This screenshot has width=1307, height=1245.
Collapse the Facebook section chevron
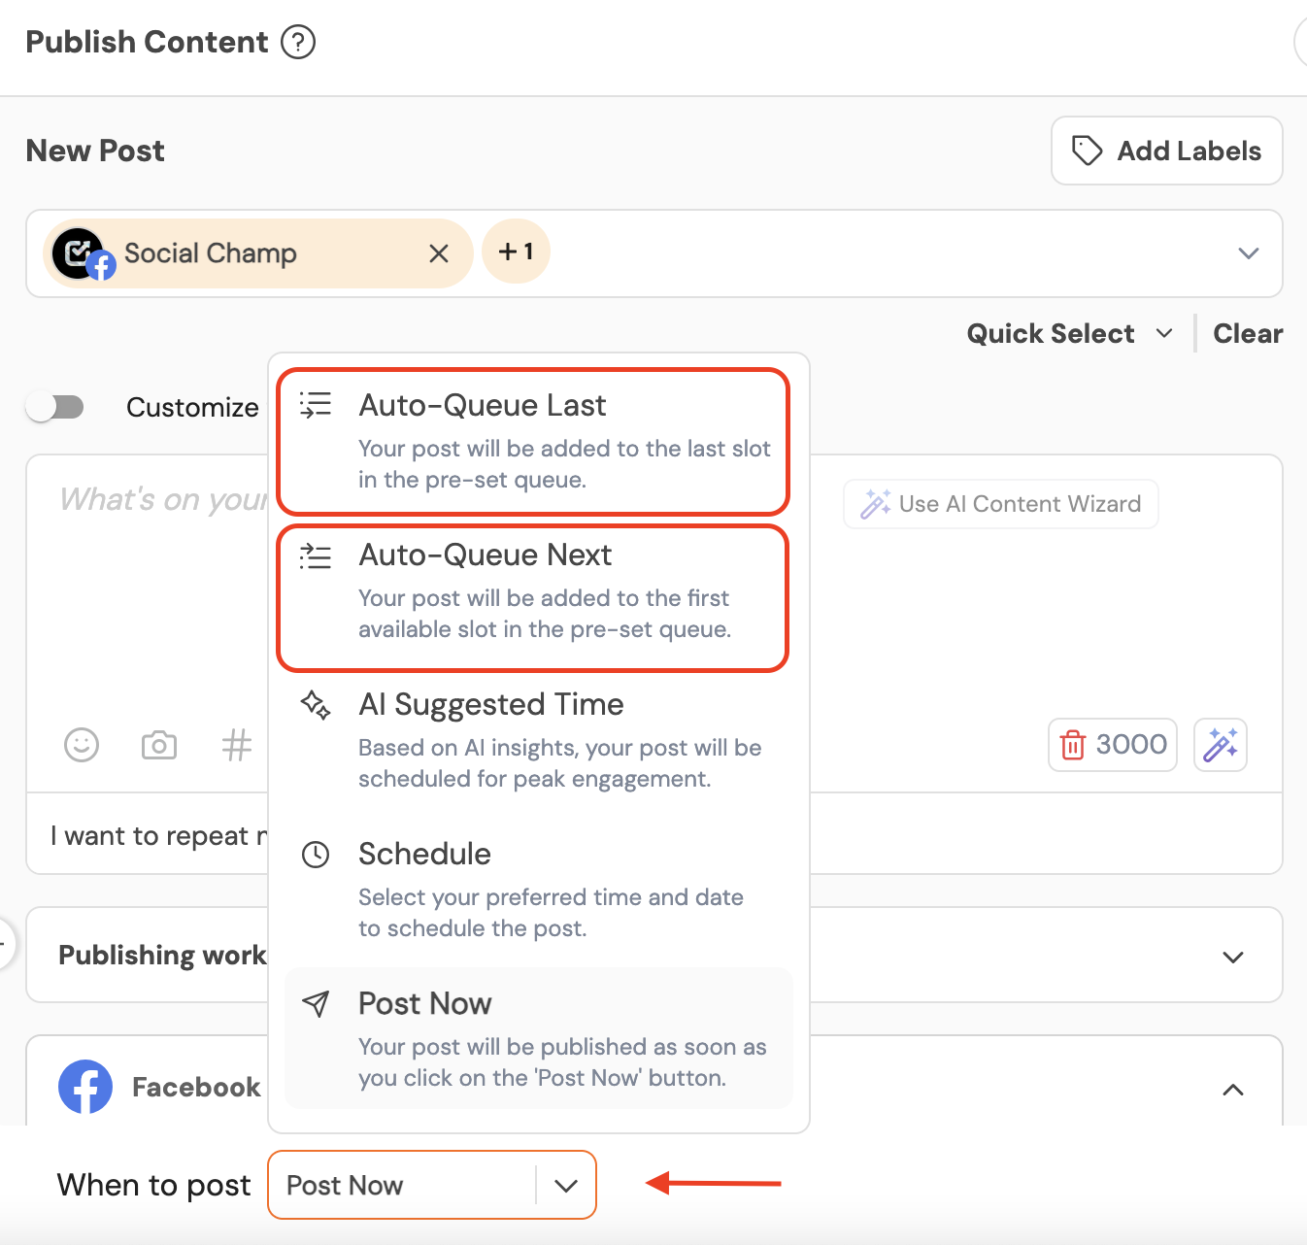point(1232,1089)
